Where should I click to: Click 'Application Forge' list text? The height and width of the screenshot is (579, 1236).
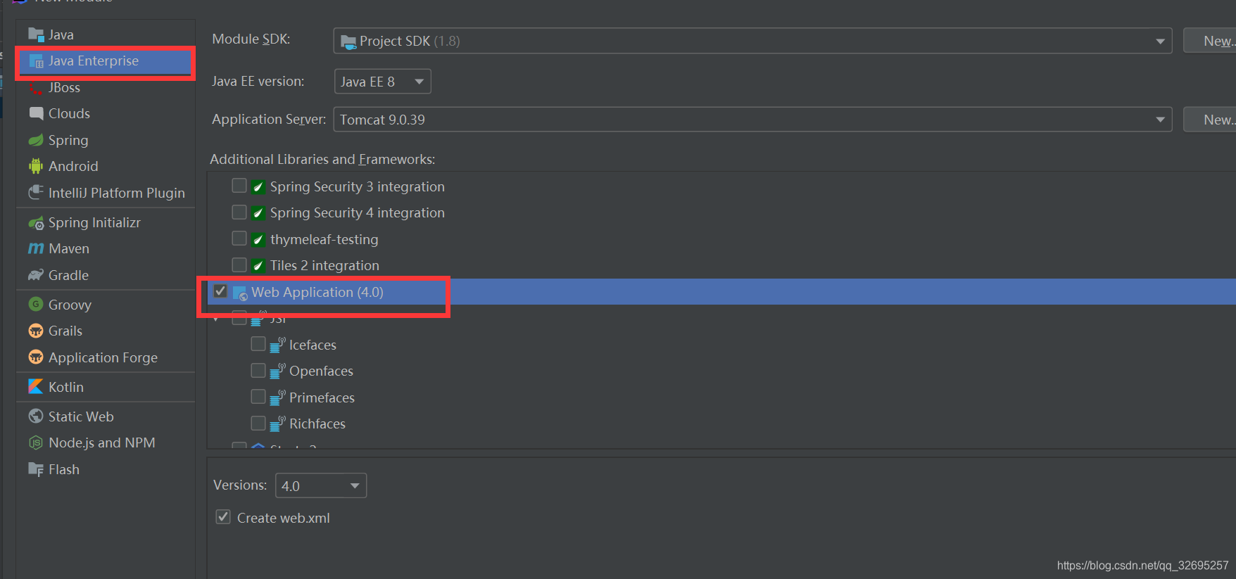(103, 357)
